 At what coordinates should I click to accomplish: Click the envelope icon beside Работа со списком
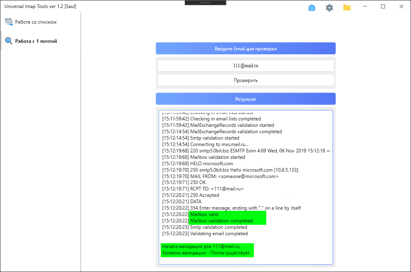(9, 22)
